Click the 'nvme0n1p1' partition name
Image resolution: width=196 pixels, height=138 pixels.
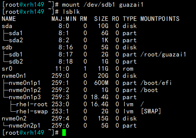(x=25, y=83)
